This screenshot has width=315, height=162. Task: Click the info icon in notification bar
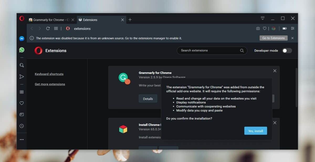pyautogui.click(x=32, y=38)
